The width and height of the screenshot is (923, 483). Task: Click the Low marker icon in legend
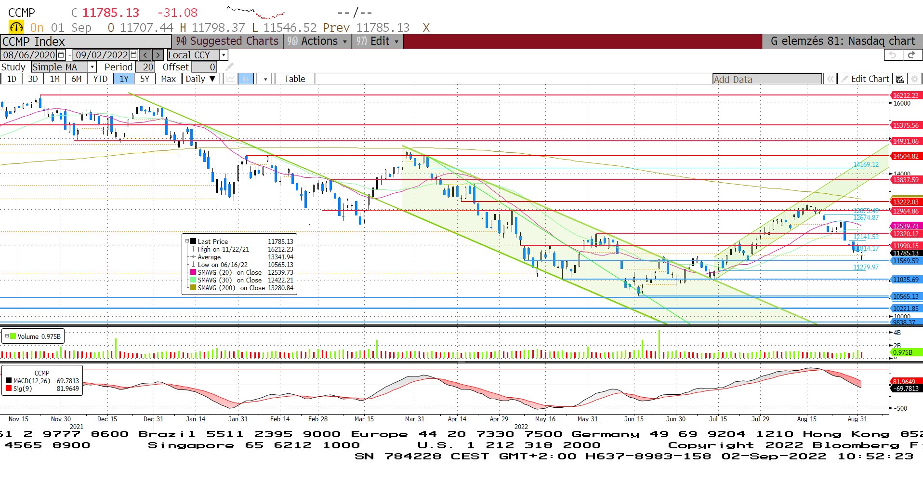click(194, 265)
